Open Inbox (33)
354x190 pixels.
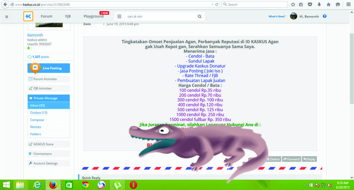pyautogui.click(x=49, y=106)
